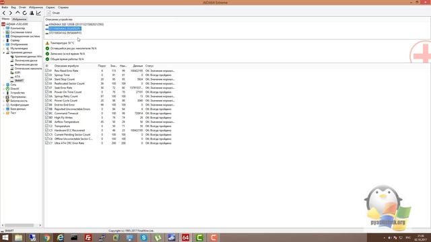The width and height of the screenshot is (431, 242).
Task: Toggle the Airflow Temperature checkbox
Action: click(46, 122)
